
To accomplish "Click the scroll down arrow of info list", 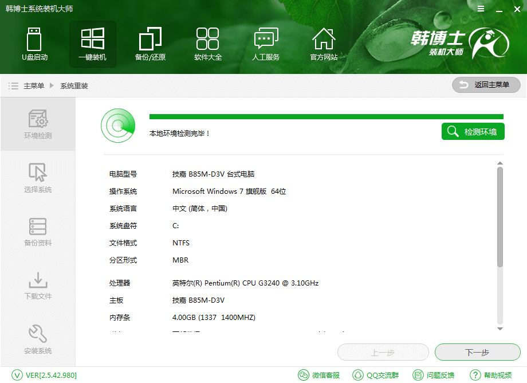I will click(500, 329).
